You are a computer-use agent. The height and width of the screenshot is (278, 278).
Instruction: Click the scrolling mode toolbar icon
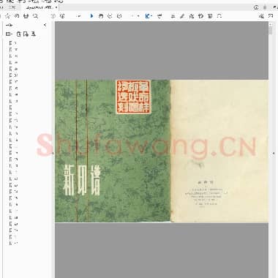pos(159,16)
